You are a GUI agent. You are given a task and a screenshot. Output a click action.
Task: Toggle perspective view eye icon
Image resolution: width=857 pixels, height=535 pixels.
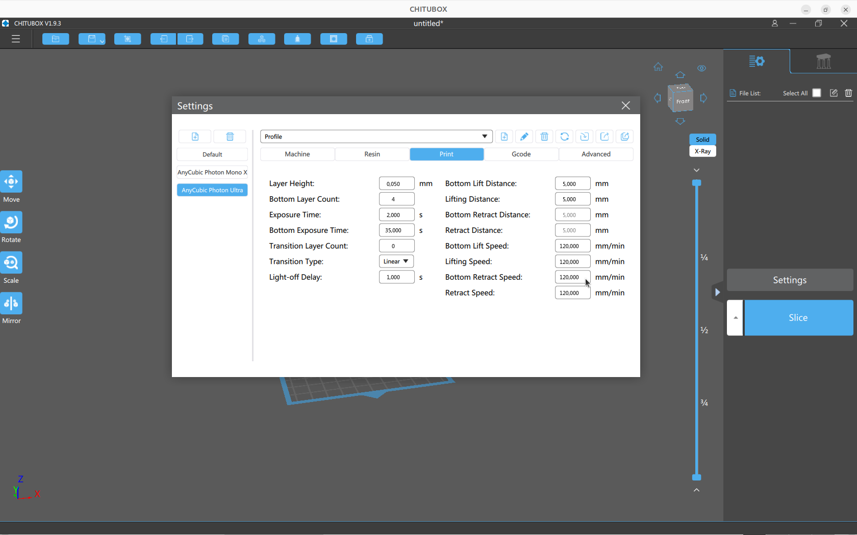[702, 68]
